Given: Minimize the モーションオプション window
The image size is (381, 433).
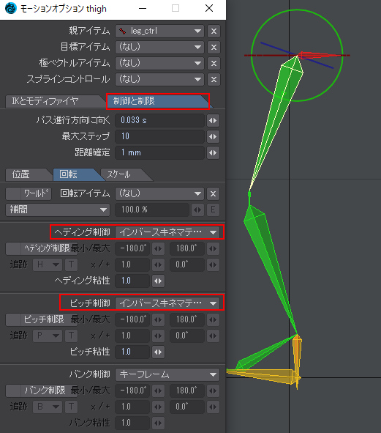Looking at the screenshot, I should [x=143, y=8].
